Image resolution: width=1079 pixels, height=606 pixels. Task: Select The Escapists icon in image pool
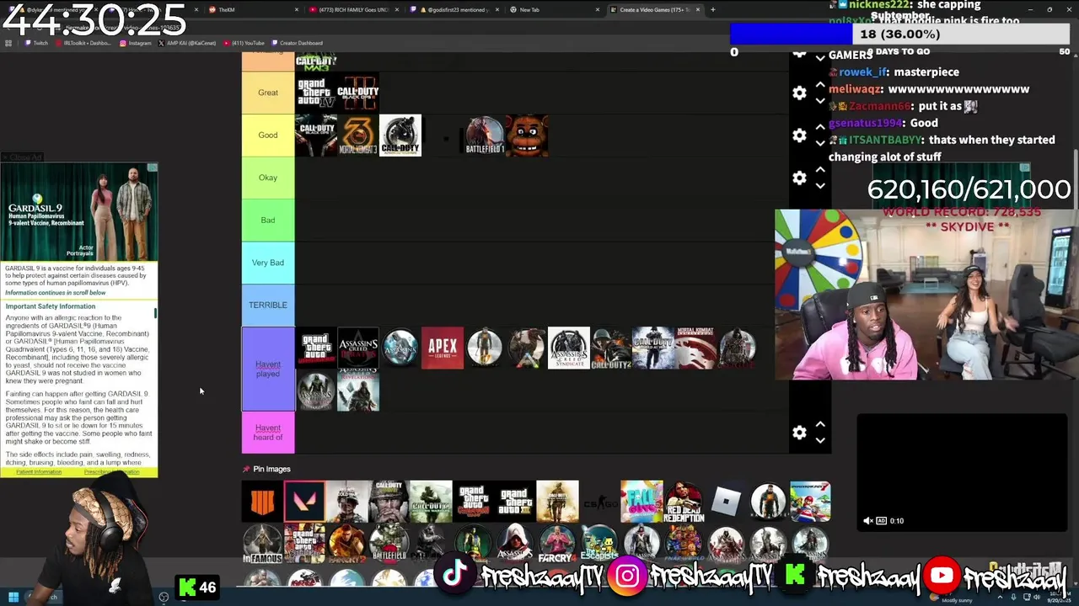[599, 544]
